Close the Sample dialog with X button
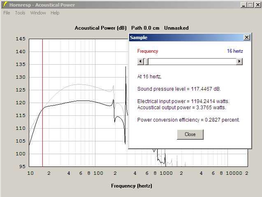This screenshot has height=197, width=262. (x=247, y=38)
